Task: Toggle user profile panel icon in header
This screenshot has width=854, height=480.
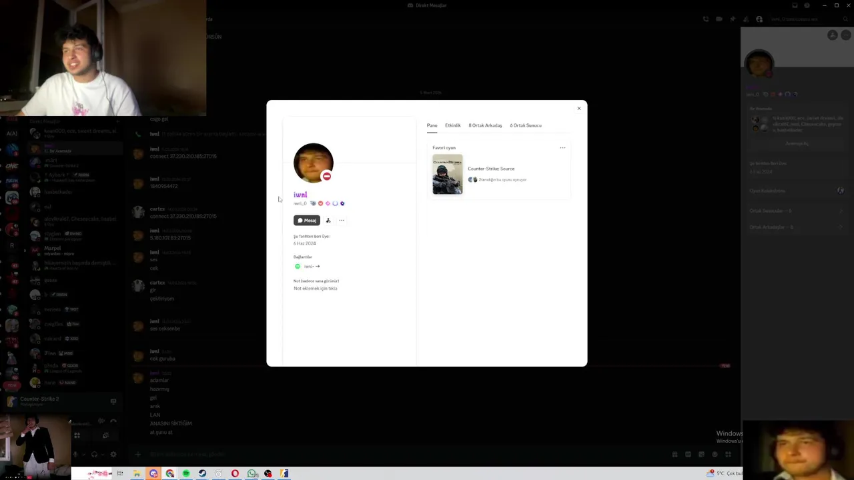Action: tap(759, 19)
